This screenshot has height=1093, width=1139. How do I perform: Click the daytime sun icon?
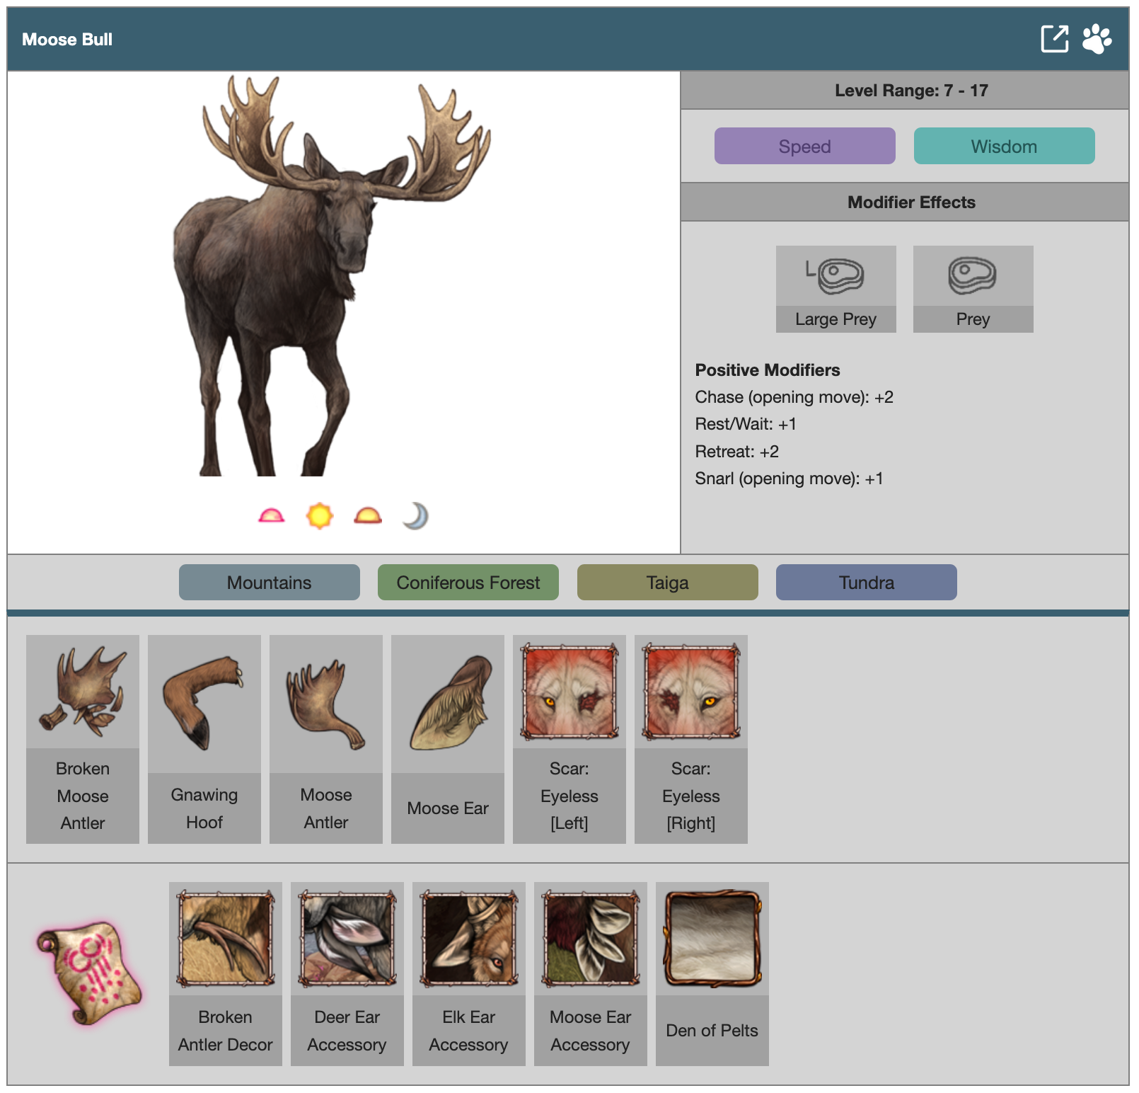point(319,515)
